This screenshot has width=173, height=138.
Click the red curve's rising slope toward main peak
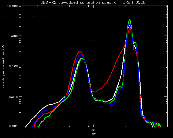115,64
